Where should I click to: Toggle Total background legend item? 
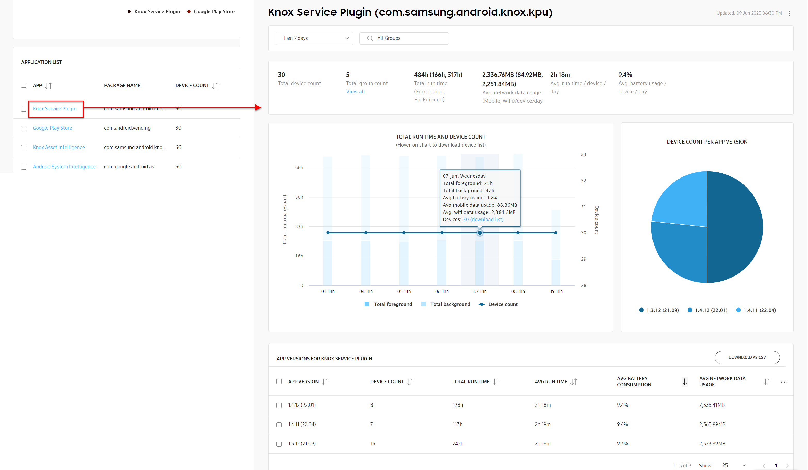446,304
